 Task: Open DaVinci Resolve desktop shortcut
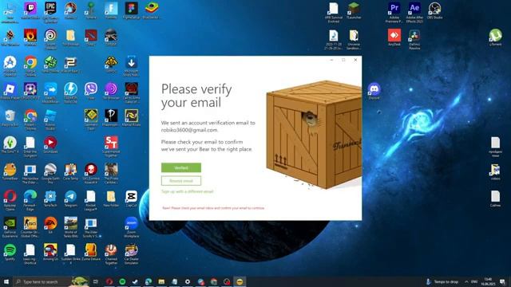click(x=414, y=39)
